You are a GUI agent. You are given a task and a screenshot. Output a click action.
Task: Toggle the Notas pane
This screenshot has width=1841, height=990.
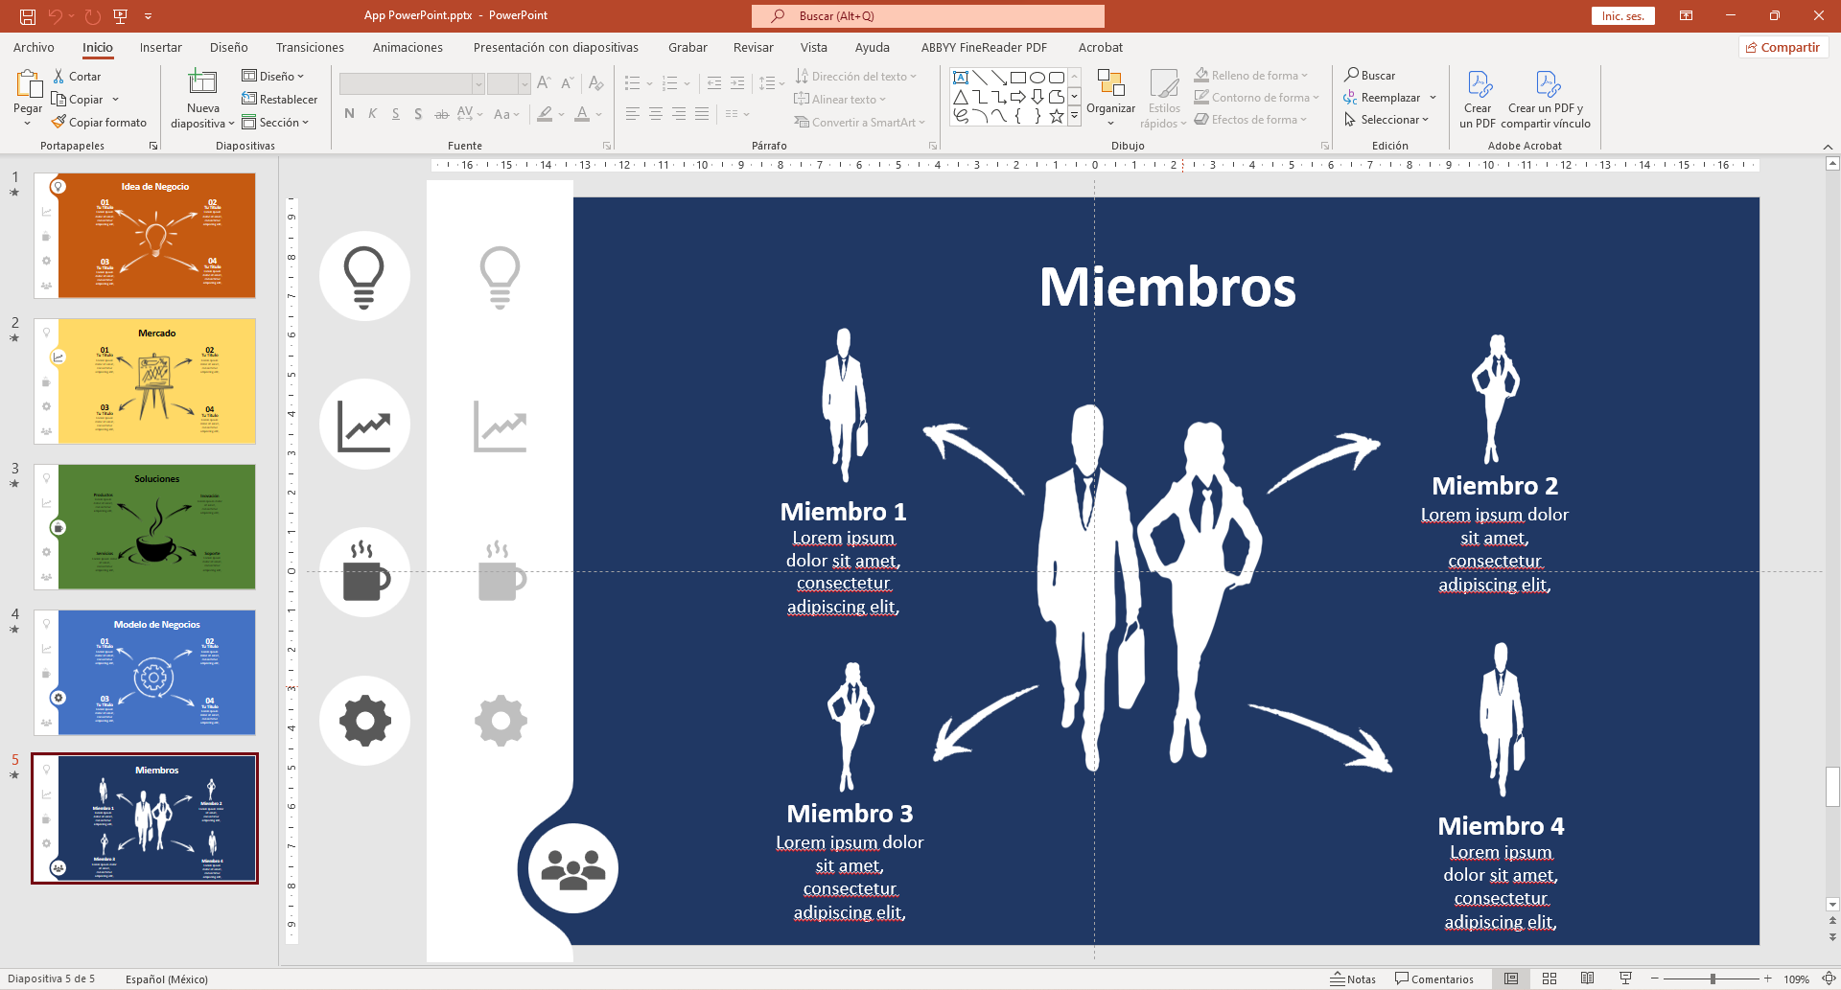[1353, 978]
